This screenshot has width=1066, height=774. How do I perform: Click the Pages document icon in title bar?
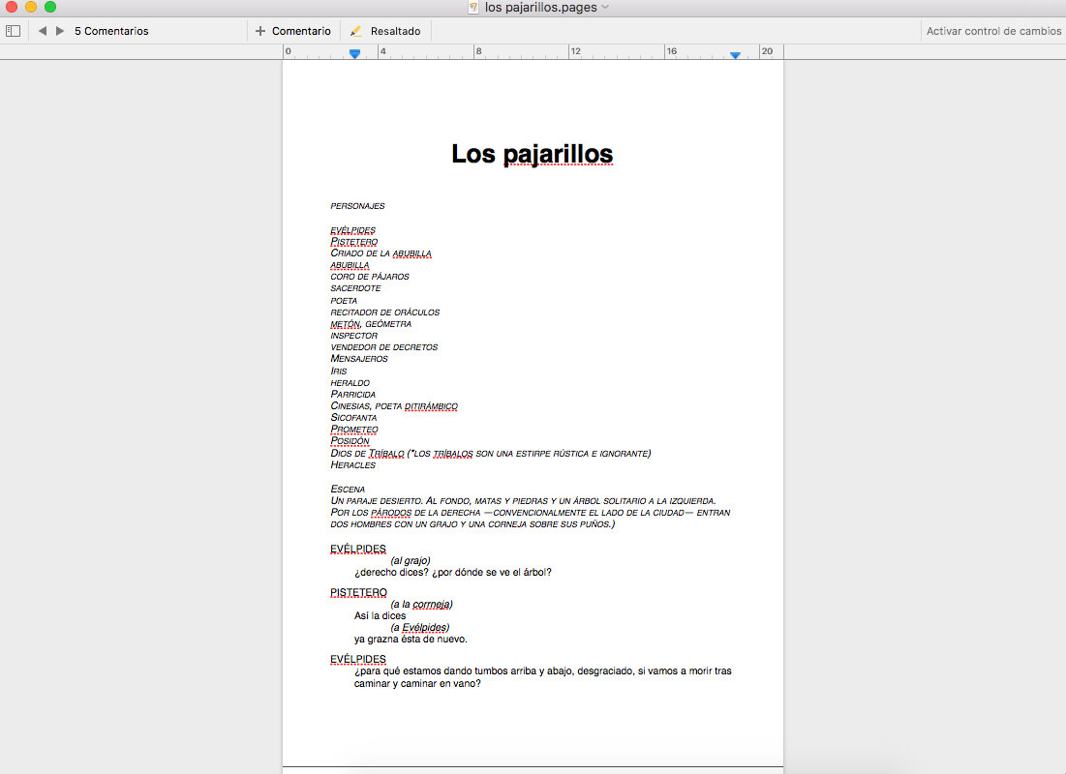473,8
